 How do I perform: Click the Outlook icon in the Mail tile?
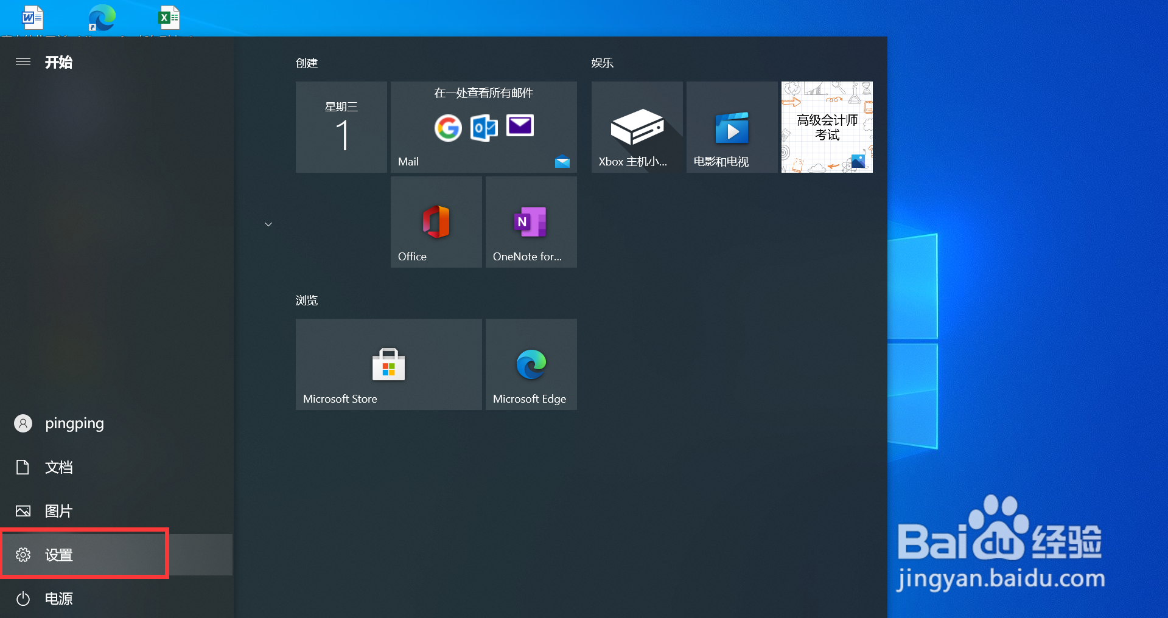[x=484, y=128]
